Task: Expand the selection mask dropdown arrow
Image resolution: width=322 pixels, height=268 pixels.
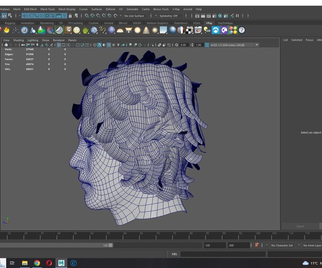Action: click(20, 16)
